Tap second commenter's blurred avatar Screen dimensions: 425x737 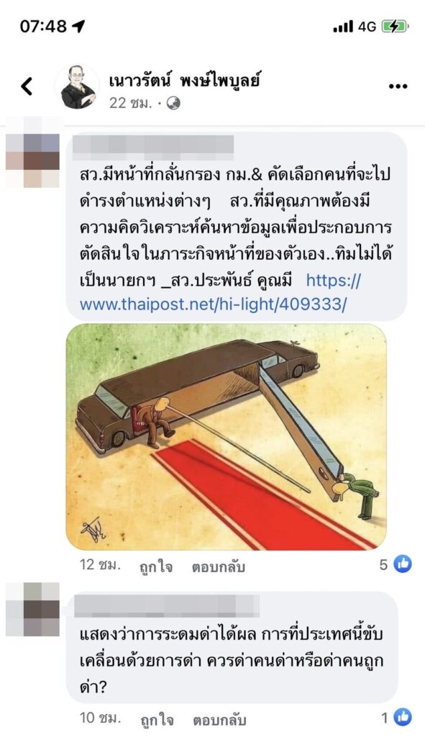[x=33, y=609]
